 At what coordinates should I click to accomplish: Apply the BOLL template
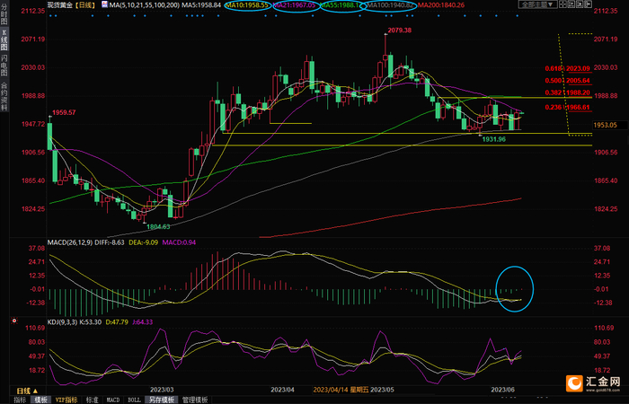[134, 400]
